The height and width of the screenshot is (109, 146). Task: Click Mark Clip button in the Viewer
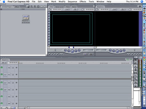(52, 54)
